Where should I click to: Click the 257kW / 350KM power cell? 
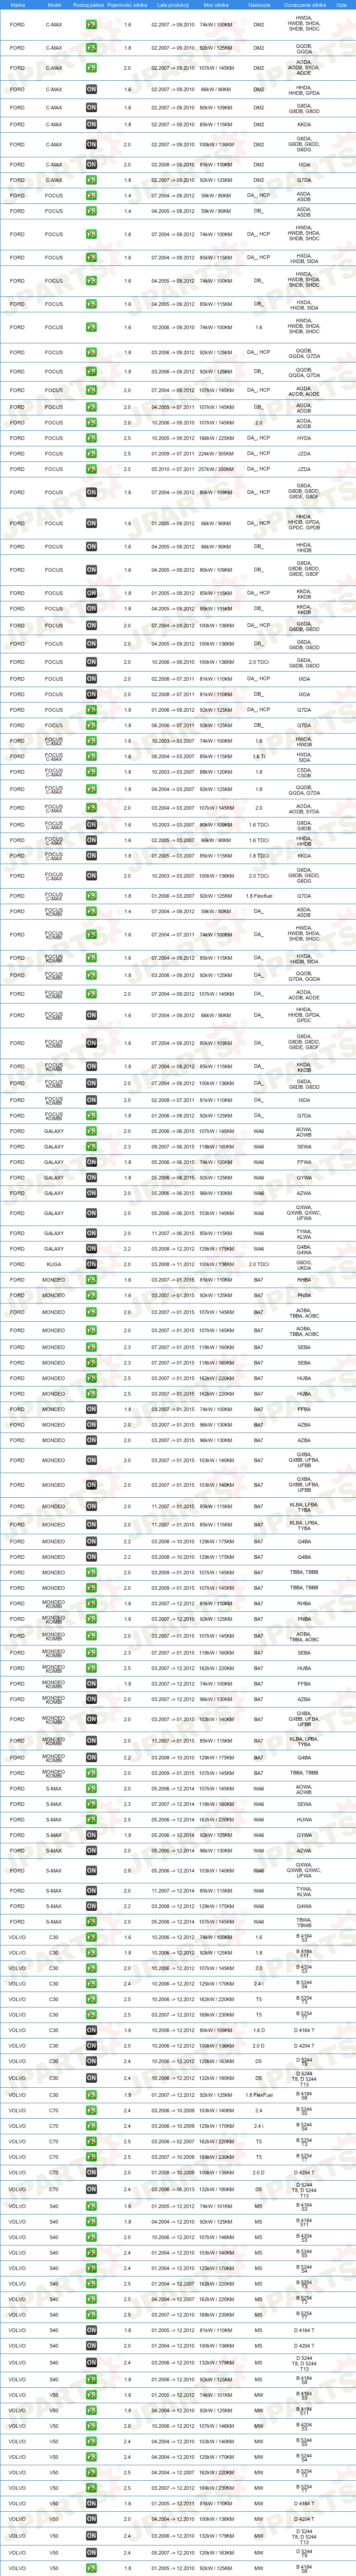(x=216, y=469)
